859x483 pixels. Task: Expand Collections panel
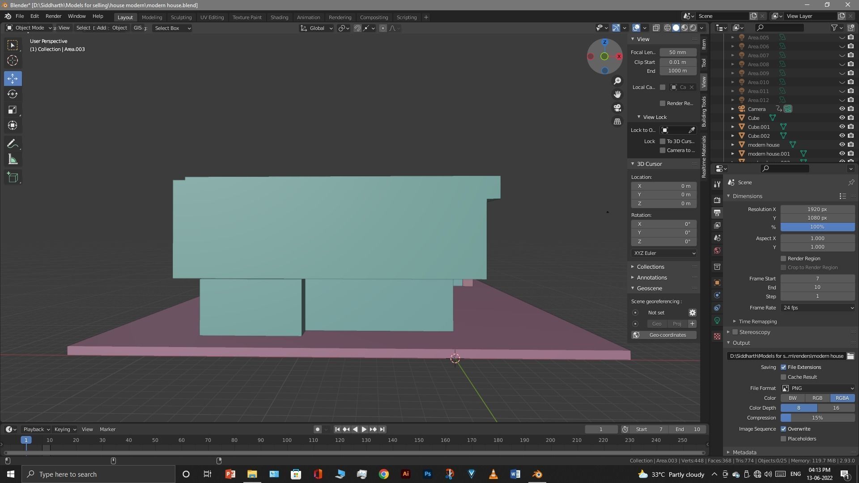(650, 267)
